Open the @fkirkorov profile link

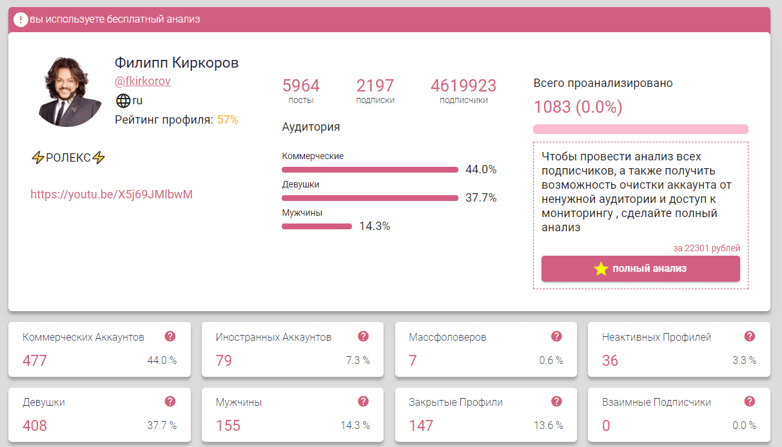click(x=142, y=82)
